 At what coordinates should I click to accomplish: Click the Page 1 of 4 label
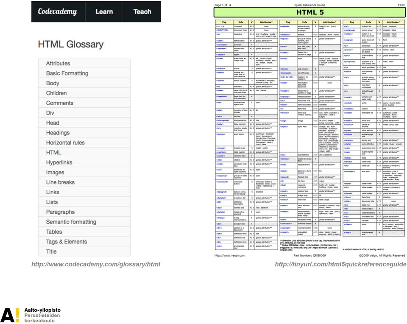click(x=223, y=5)
